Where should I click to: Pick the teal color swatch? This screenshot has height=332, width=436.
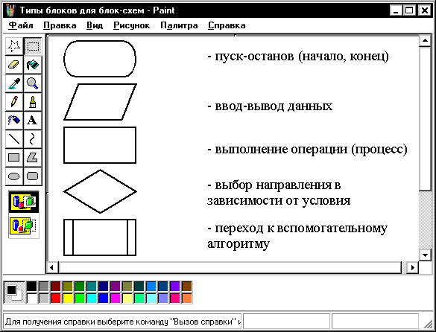point(92,287)
